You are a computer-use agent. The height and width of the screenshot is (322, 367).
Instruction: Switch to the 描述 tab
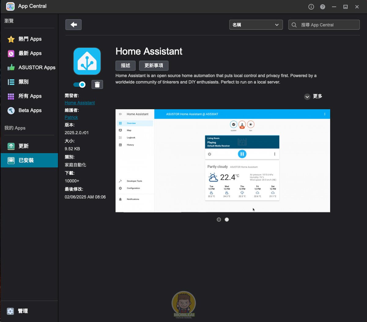(126, 66)
